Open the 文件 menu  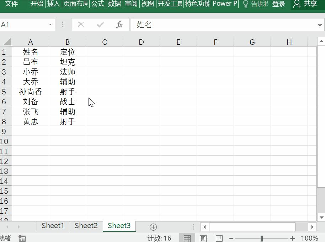(11, 4)
